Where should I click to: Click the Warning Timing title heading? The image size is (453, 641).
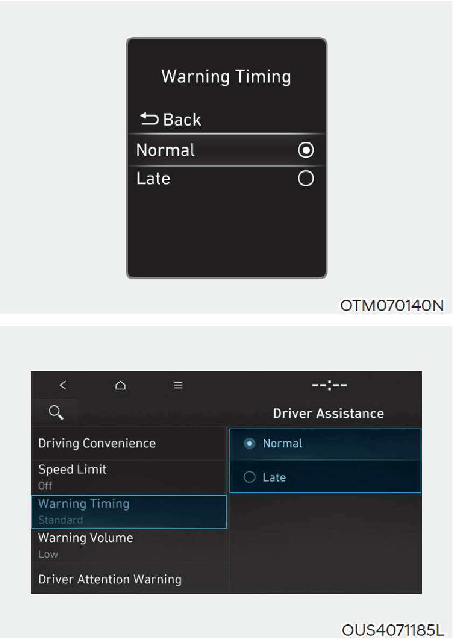226,77
